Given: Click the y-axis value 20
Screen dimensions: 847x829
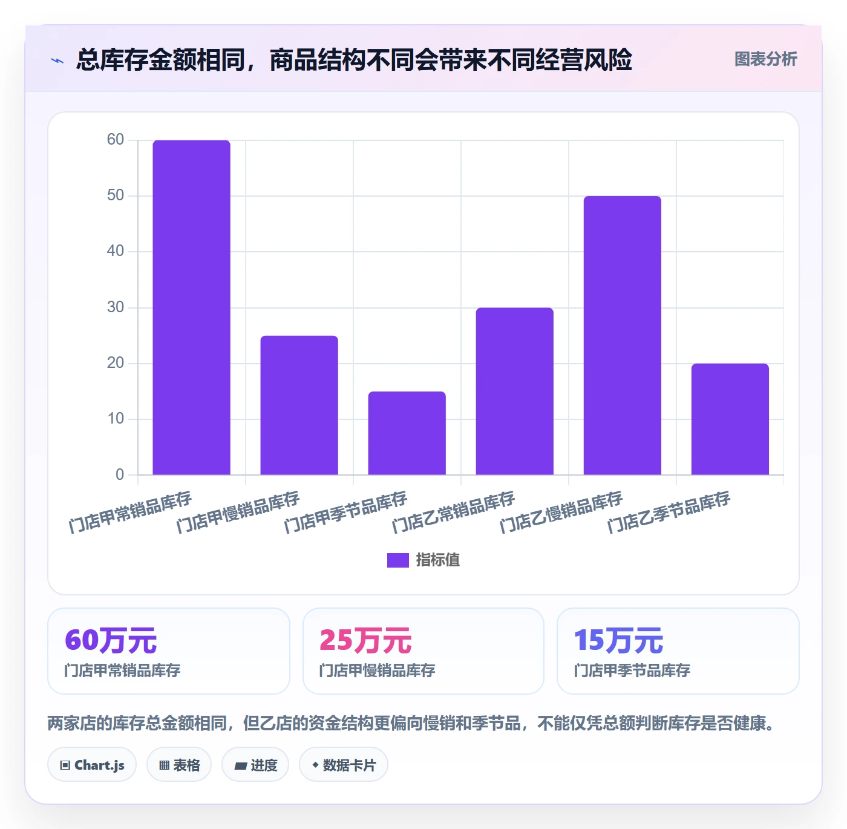Looking at the screenshot, I should coord(115,363).
